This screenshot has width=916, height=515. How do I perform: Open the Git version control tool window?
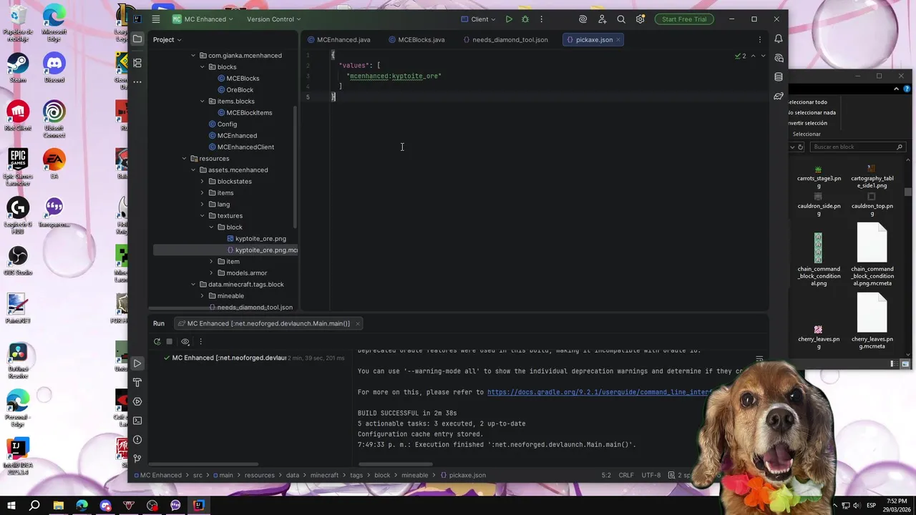[137, 458]
